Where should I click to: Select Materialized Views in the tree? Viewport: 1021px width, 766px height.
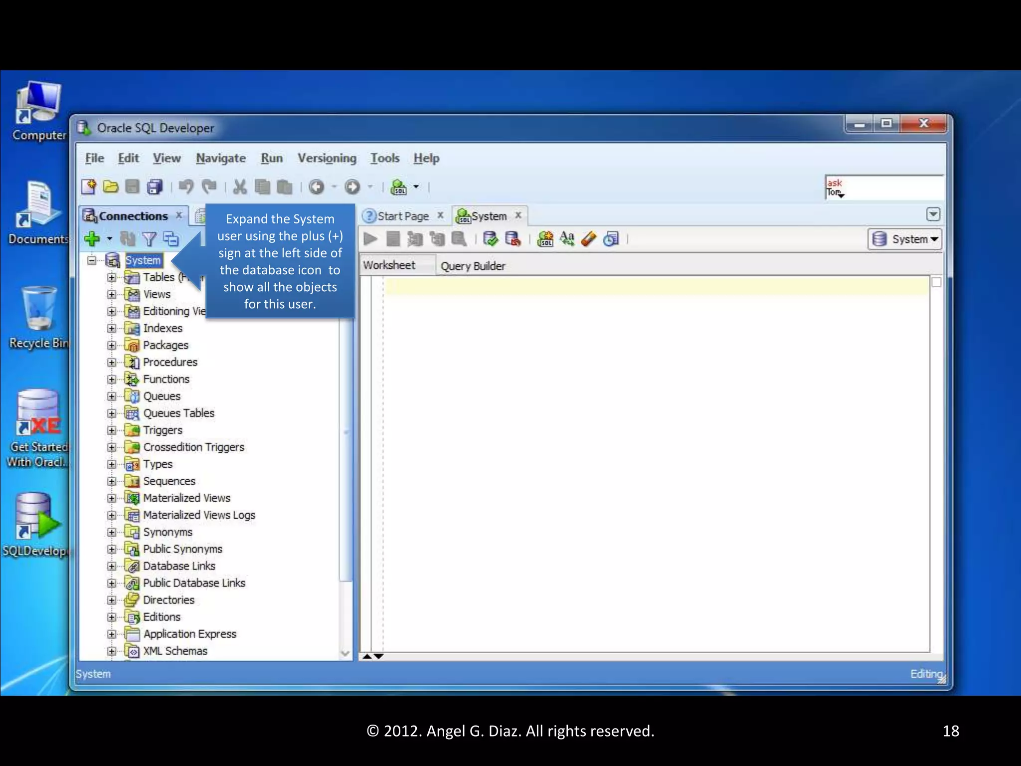[186, 498]
